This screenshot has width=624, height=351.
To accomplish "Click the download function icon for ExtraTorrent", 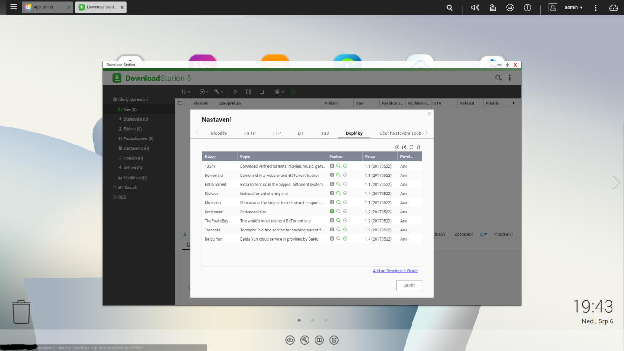I will [345, 184].
